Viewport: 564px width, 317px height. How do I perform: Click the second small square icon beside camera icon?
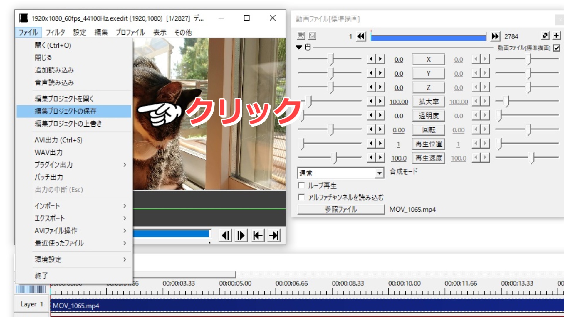pyautogui.click(x=312, y=36)
